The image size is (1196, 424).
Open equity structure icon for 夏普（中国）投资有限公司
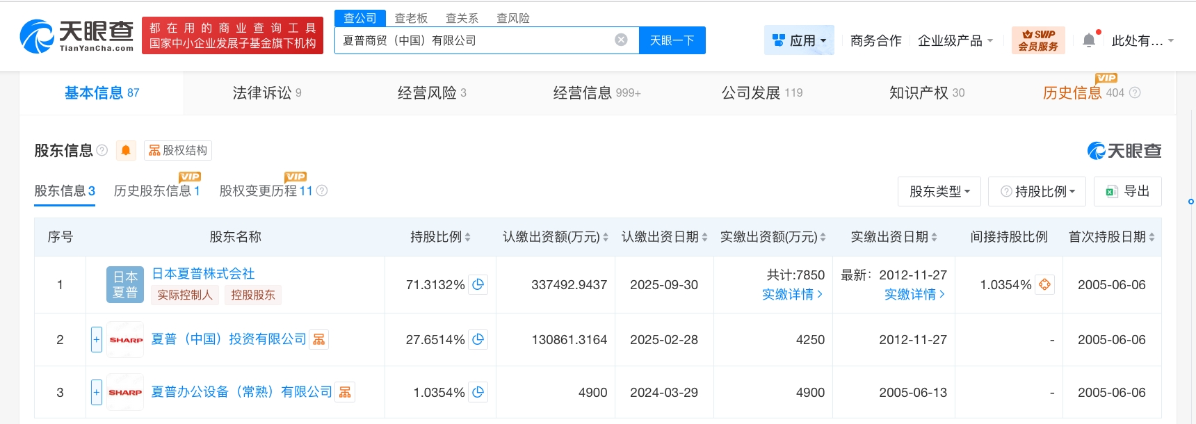[319, 339]
